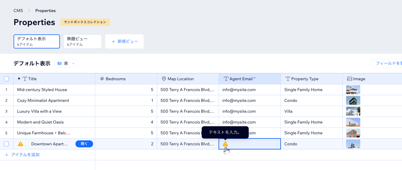Open the Mid-century Styled House thumbnail
The width and height of the screenshot is (402, 170).
point(353,89)
